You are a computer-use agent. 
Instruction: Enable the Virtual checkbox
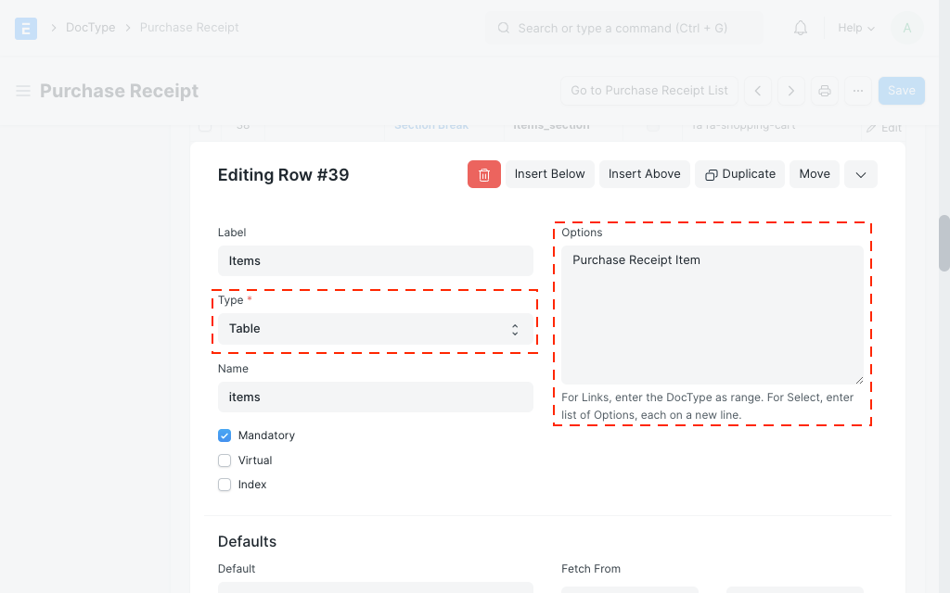225,461
